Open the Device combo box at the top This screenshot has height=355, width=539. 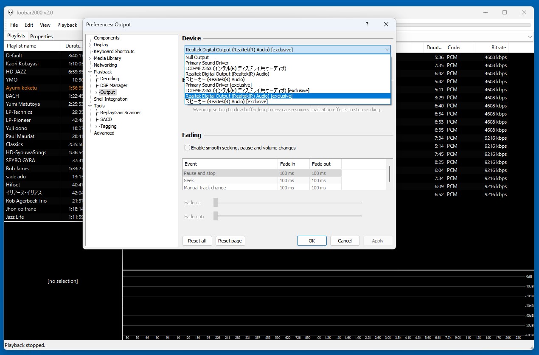pos(288,50)
